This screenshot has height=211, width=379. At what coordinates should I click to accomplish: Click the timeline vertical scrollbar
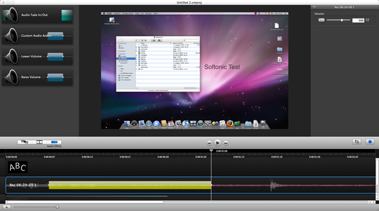377,172
